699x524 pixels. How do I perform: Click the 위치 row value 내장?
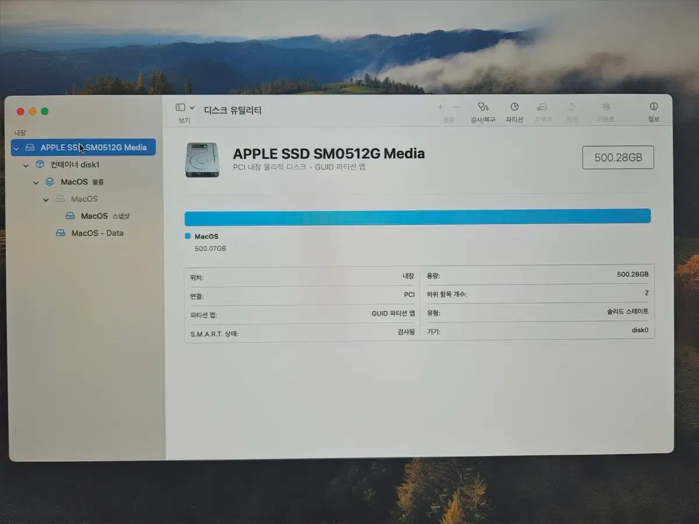(x=408, y=277)
